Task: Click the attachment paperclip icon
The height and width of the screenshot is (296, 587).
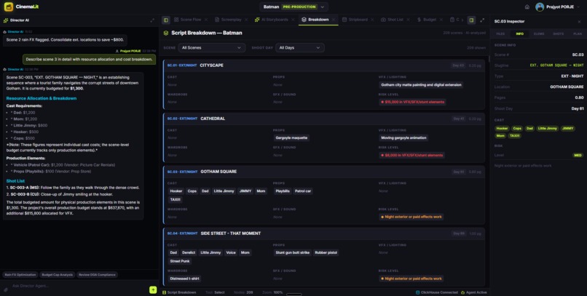Action: (6, 289)
